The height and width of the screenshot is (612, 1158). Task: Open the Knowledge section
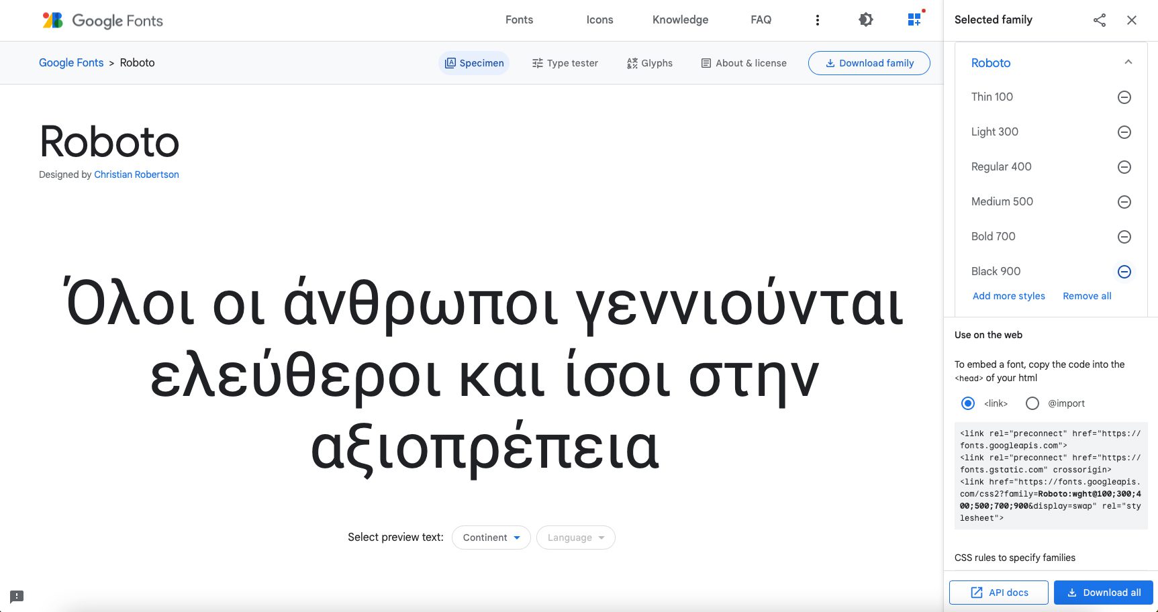(680, 19)
